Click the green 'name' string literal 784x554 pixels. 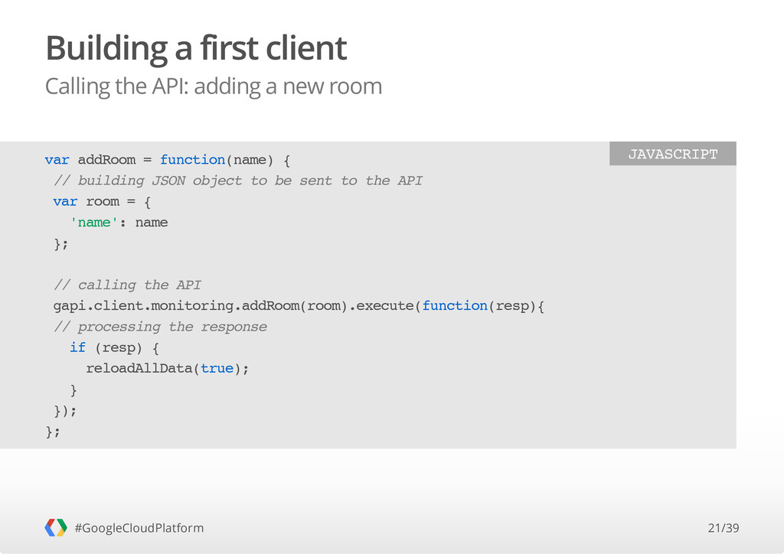pos(94,223)
